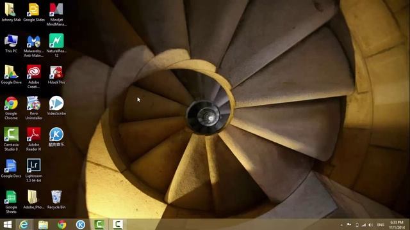410x230 pixels.
Task: Select the Adobe Creative Cloud shortcut
Action: [34, 77]
